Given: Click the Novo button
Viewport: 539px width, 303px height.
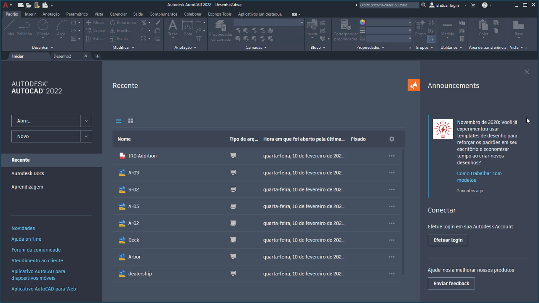Looking at the screenshot, I should [x=46, y=136].
